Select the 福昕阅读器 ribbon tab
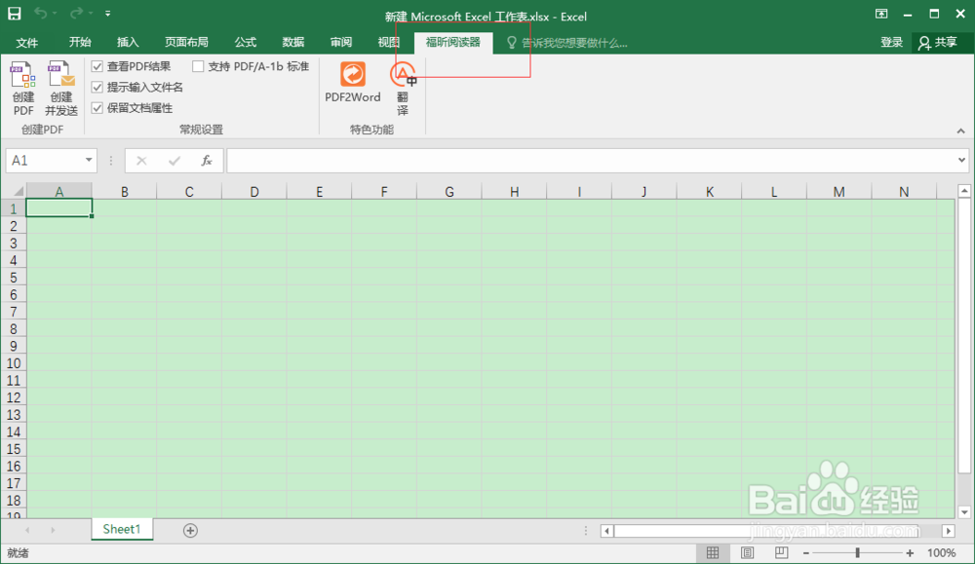 coord(453,42)
